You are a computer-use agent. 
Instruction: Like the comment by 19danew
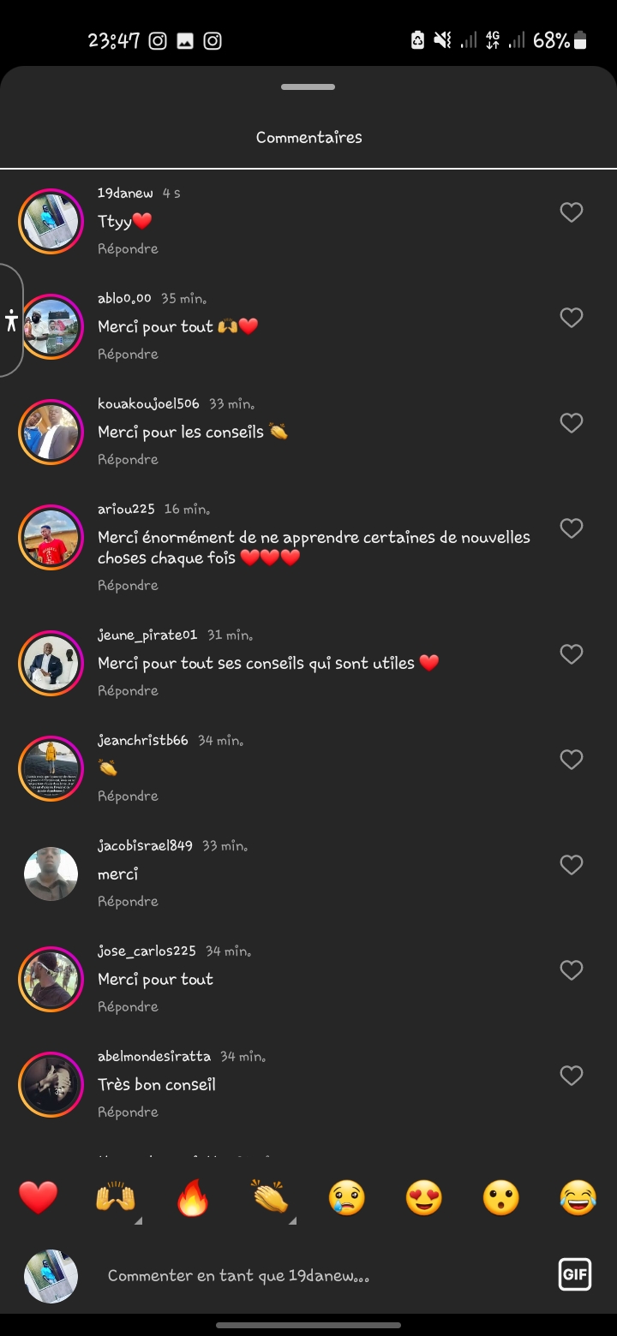pos(572,212)
